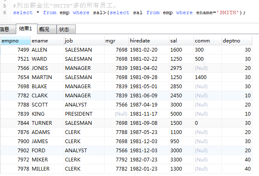259x176 pixels.
Task: Click the empno column header
Action: 15,41
